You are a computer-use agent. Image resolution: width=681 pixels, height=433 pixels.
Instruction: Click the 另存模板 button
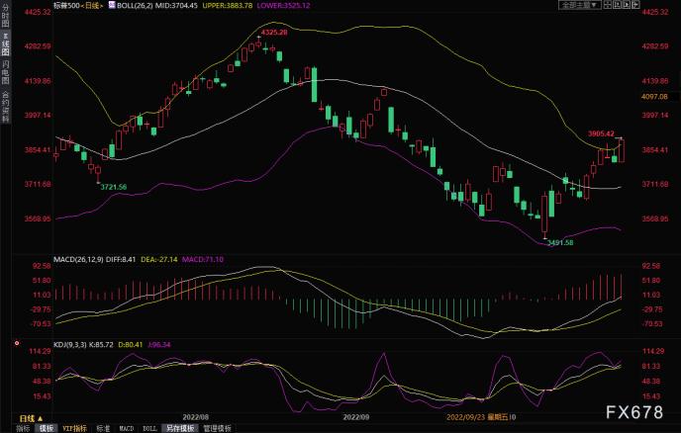point(180,428)
